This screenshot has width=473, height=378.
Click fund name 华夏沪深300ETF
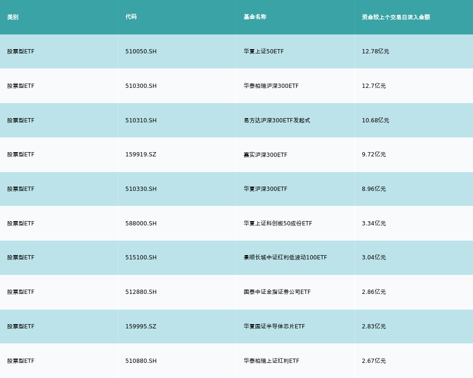pos(265,189)
